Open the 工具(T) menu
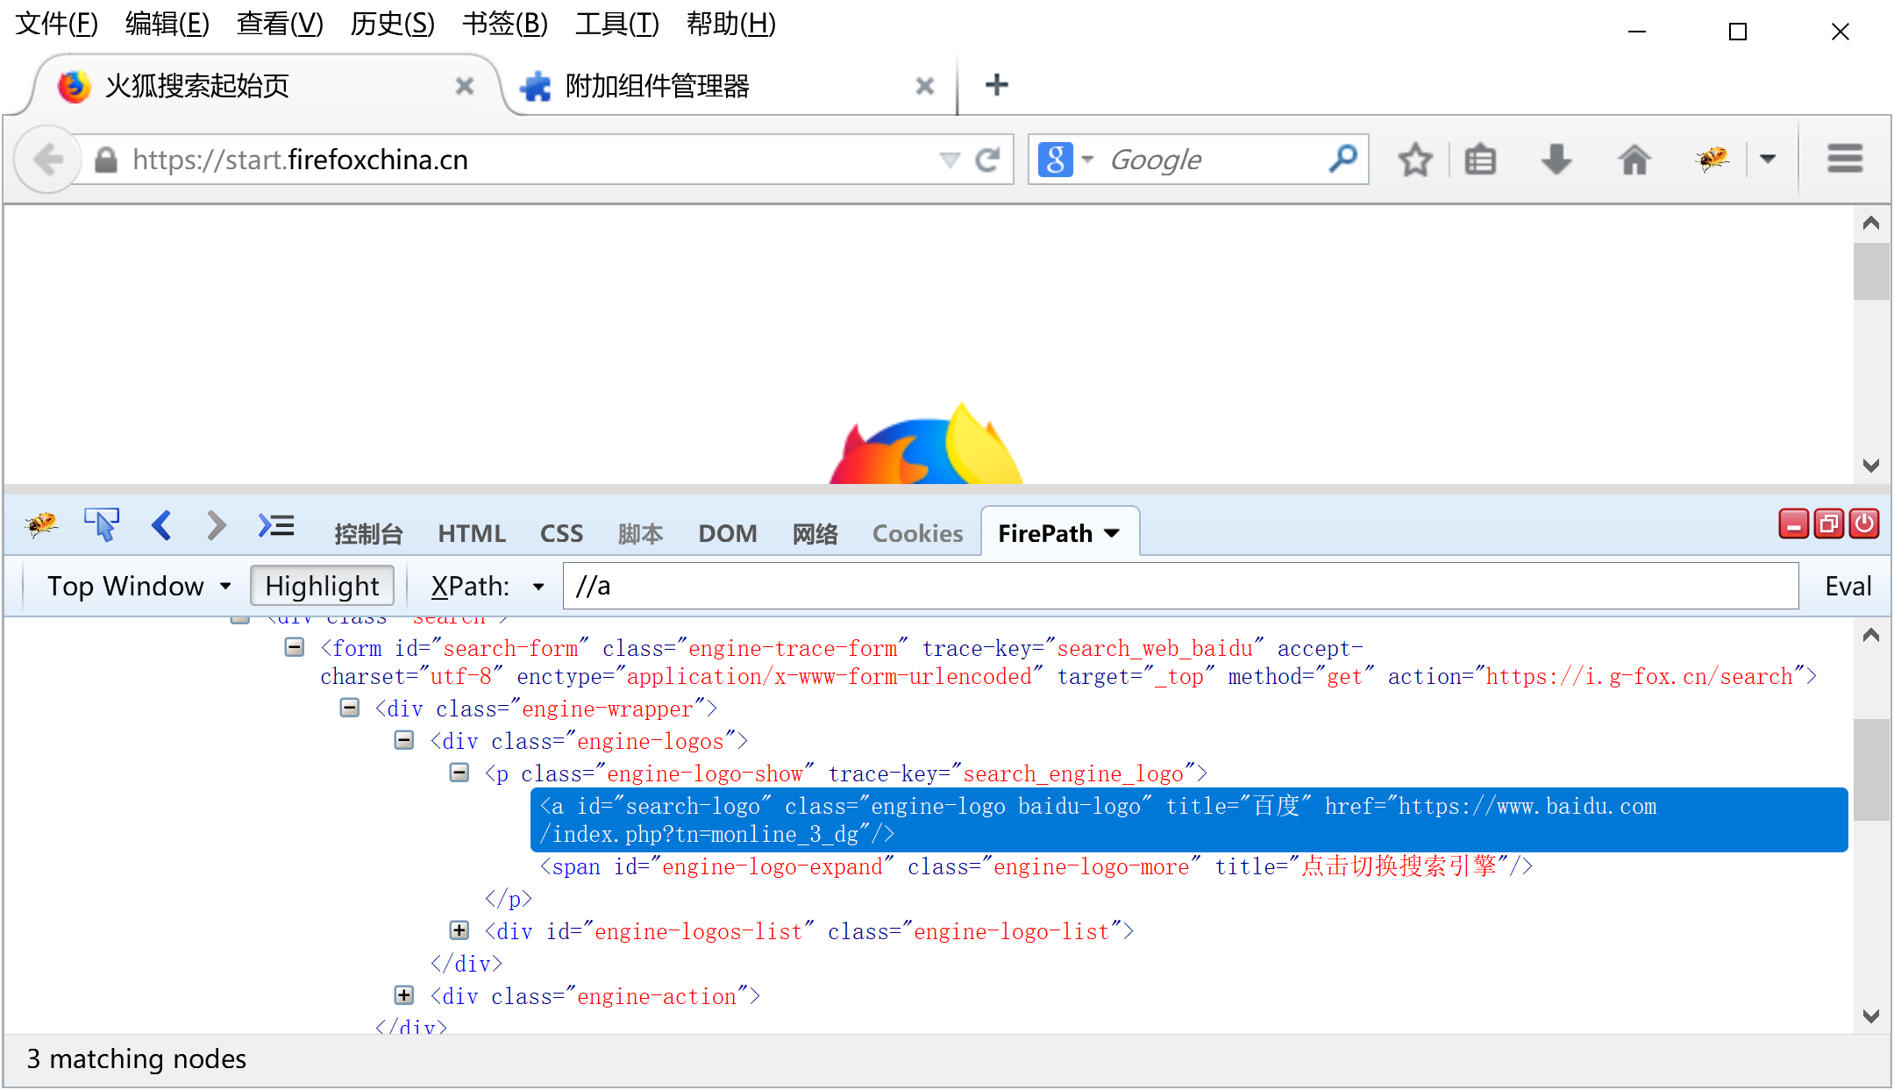 616,24
